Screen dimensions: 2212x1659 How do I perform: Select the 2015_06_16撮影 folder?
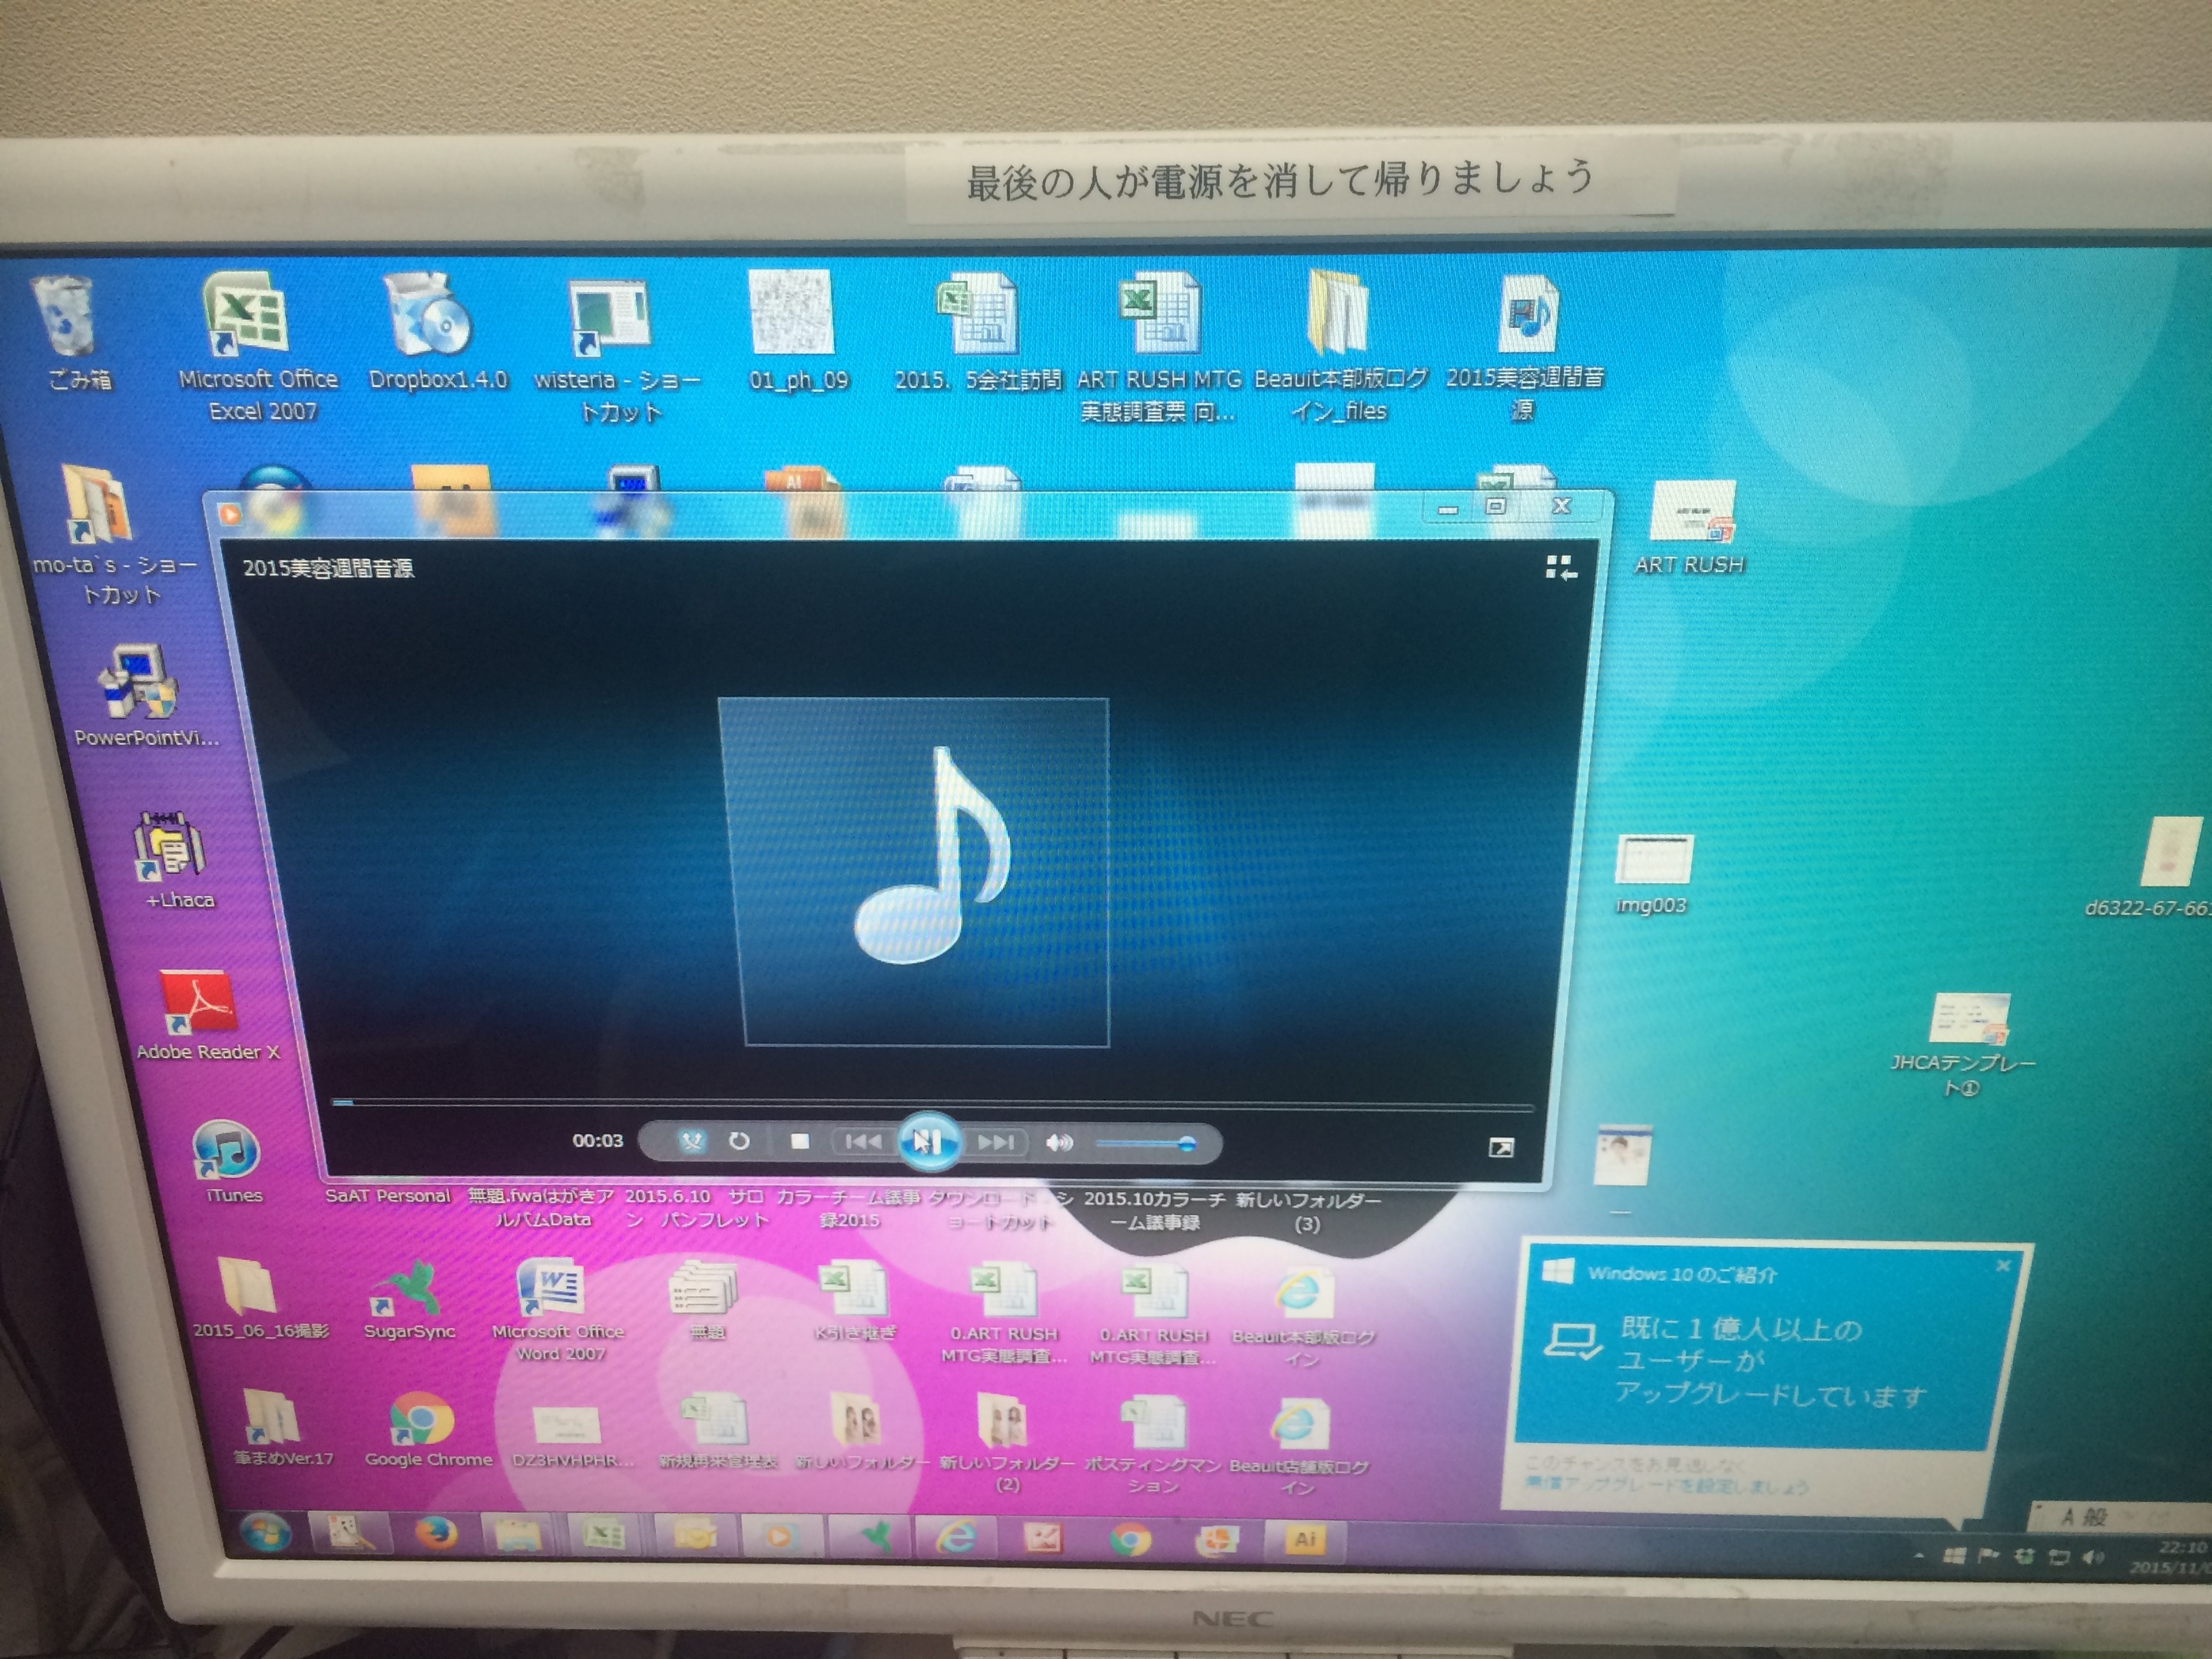[x=259, y=1298]
